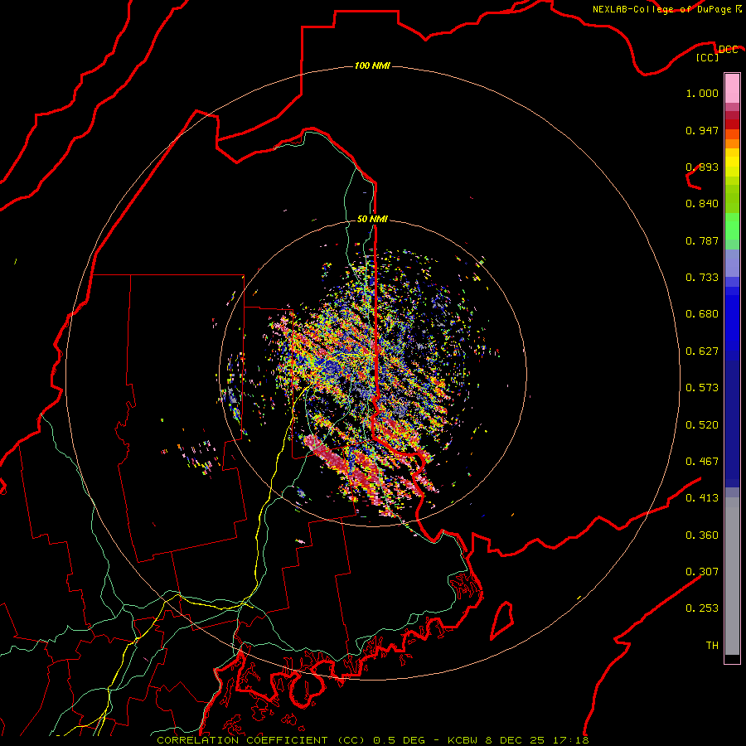Click the 100 NMI range ring label
The width and height of the screenshot is (746, 746).
coord(372,65)
